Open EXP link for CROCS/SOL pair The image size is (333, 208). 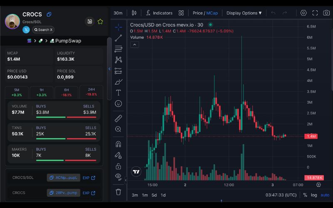89,178
